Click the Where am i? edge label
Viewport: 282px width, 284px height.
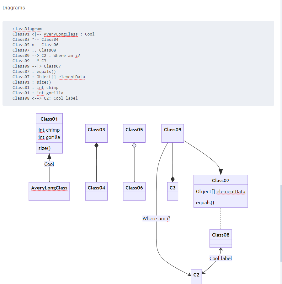click(156, 218)
